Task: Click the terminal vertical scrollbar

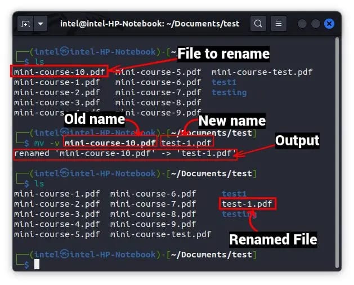Action: pos(337,153)
